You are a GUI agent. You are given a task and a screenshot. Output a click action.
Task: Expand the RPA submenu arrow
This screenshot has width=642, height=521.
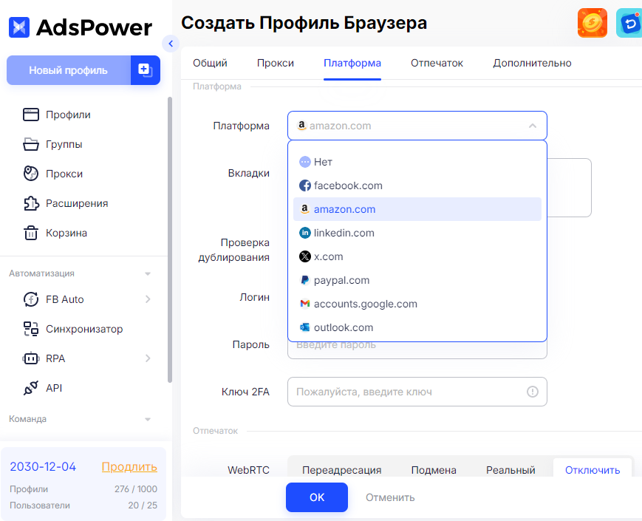click(148, 358)
